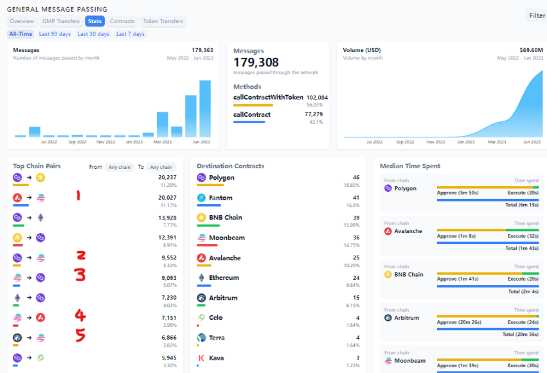This screenshot has height=373, width=547.
Task: Click the 13,928 chain pair count
Action: pos(168,218)
